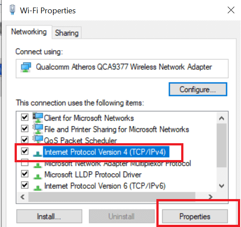The image size is (241, 227).
Task: Click the Qualcomm Atheros network adapter icon
Action: coord(26,67)
